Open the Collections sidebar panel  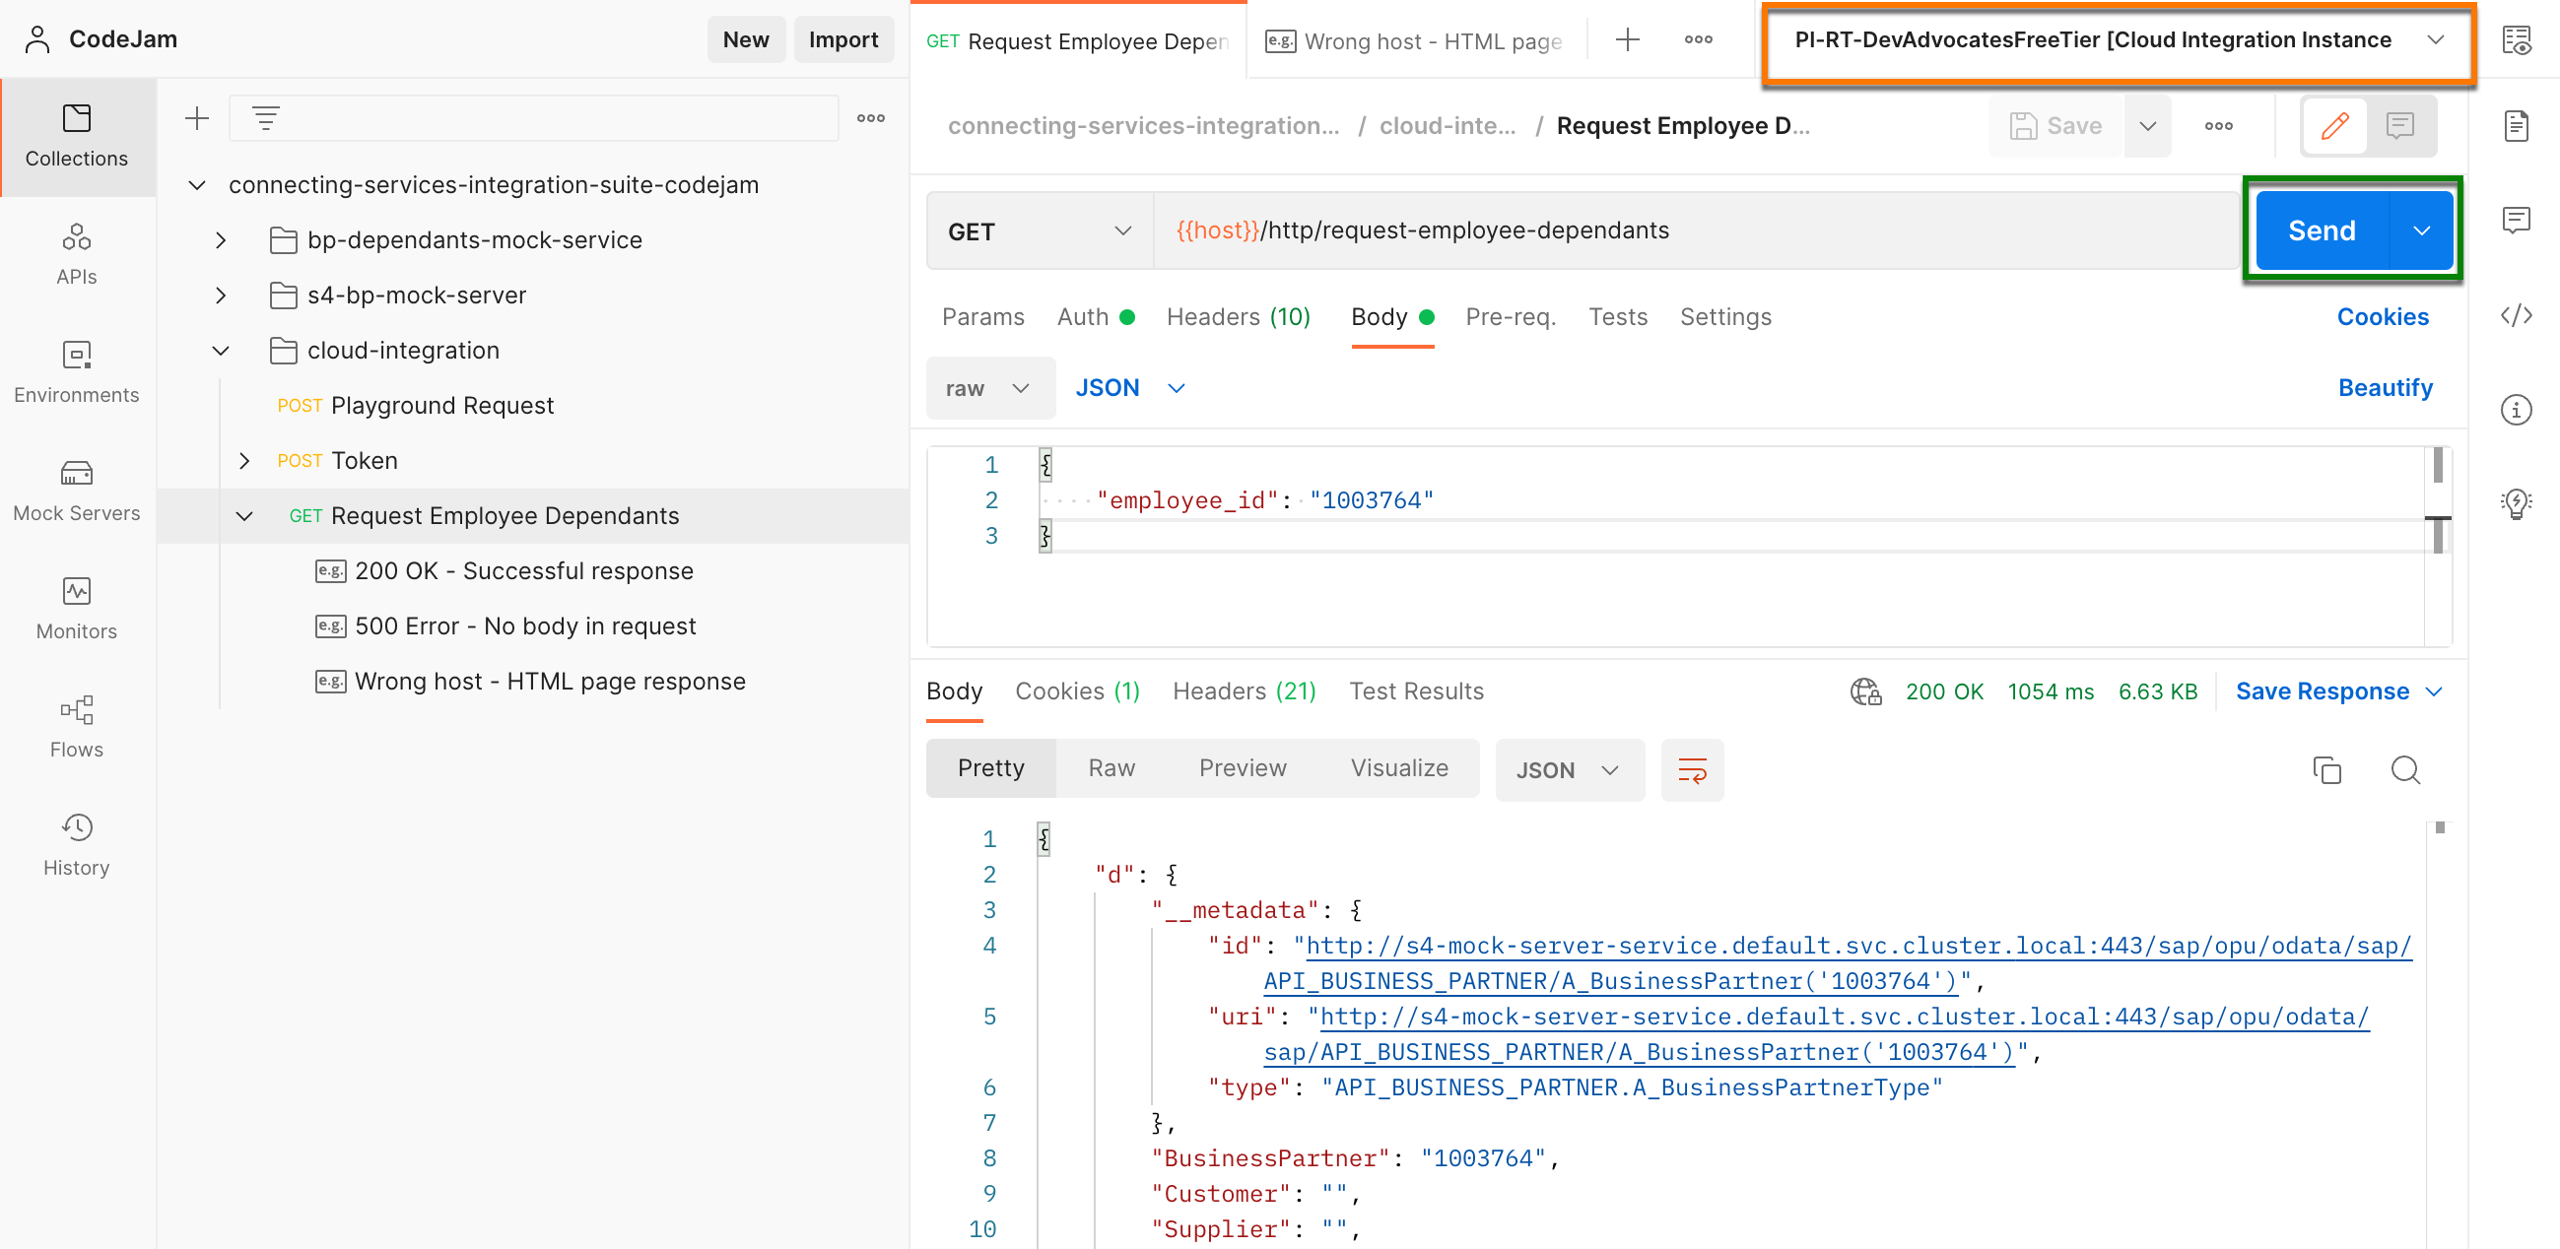[77, 136]
